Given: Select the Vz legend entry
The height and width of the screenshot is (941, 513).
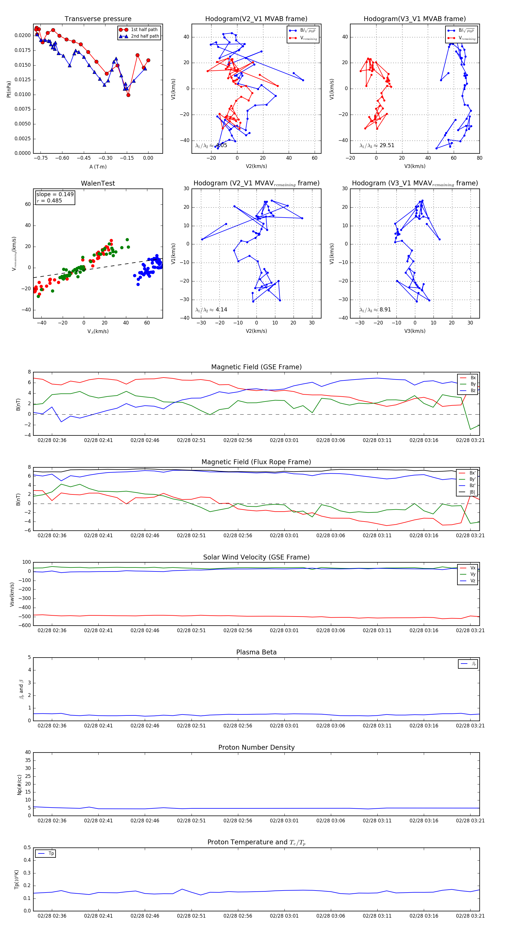Looking at the screenshot, I should pyautogui.click(x=468, y=581).
